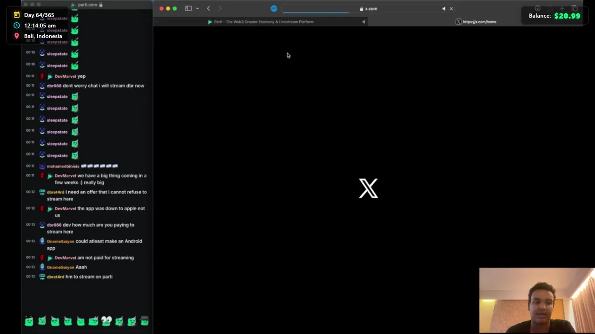The width and height of the screenshot is (595, 334).
Task: Click the message 'am not paid for streaming'
Action: [106, 258]
